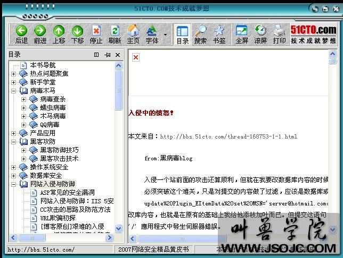Open the 搜索 search magnifier icon
343x258 pixels.
pyautogui.click(x=200, y=31)
